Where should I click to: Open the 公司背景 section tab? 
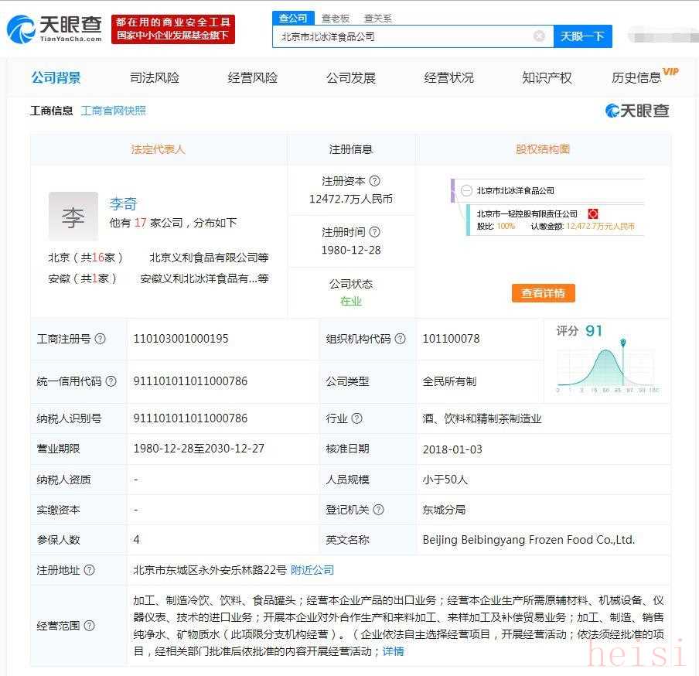tap(56, 77)
